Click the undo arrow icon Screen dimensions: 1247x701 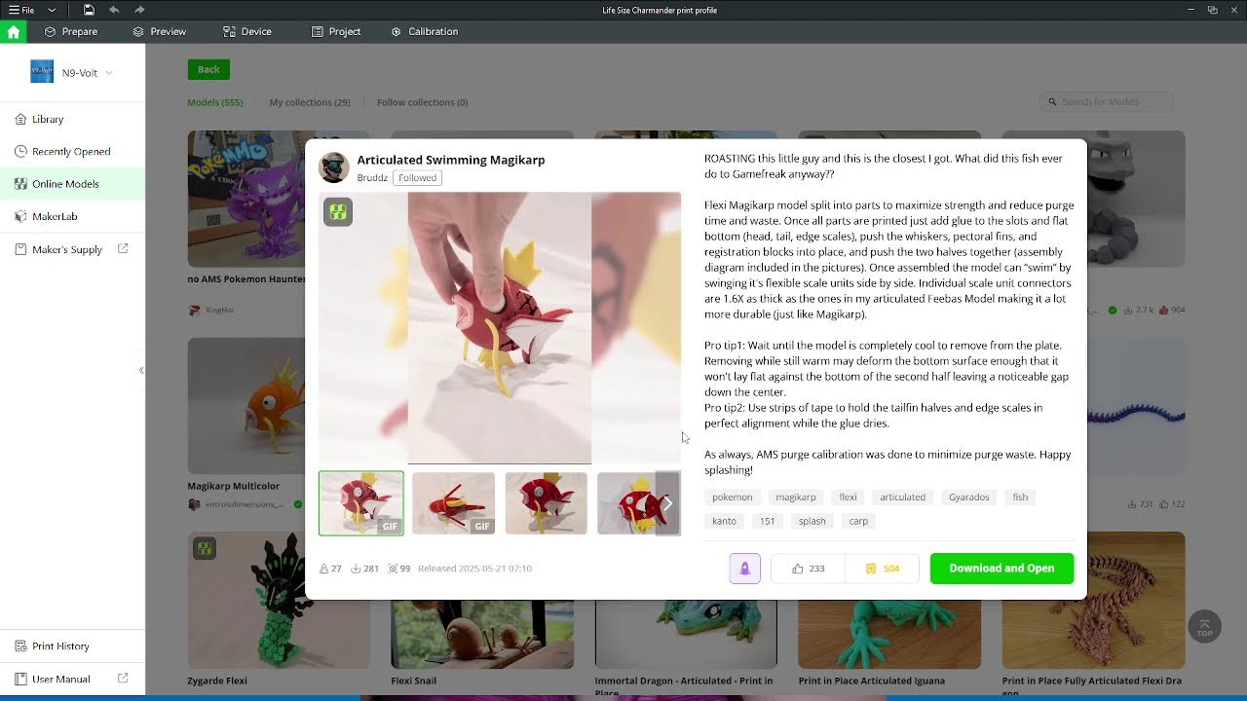tap(114, 10)
